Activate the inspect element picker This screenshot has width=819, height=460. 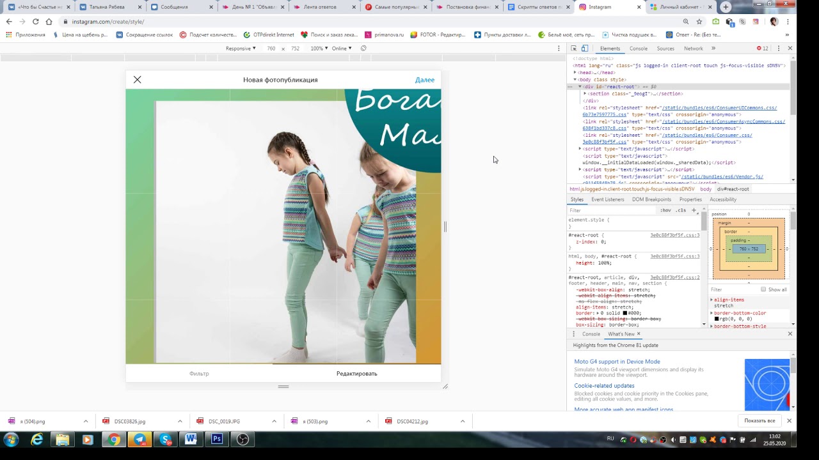coord(574,49)
